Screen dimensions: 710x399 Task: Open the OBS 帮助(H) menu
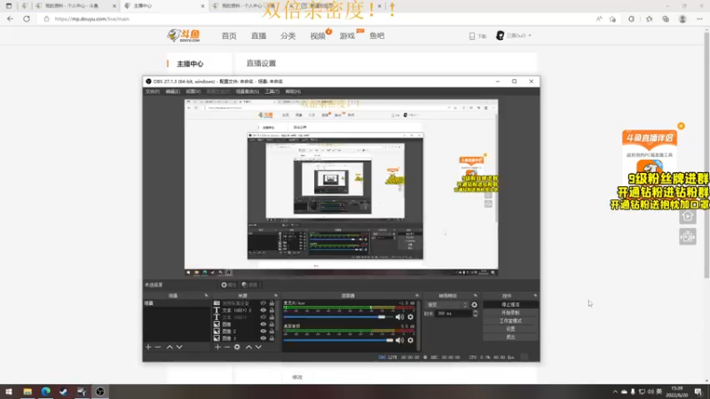(293, 91)
